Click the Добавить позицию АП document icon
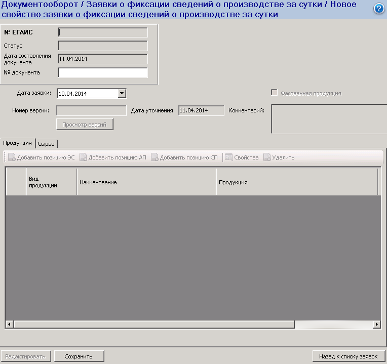 click(x=83, y=157)
